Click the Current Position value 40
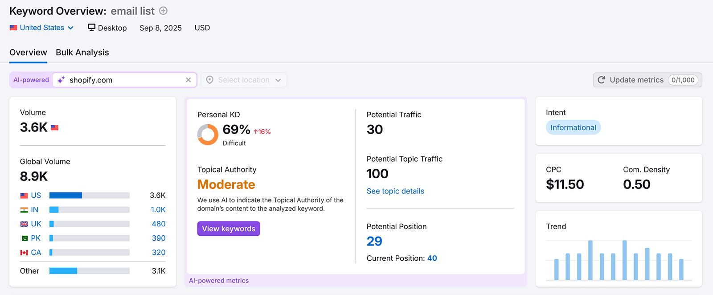The width and height of the screenshot is (713, 295). pyautogui.click(x=432, y=258)
